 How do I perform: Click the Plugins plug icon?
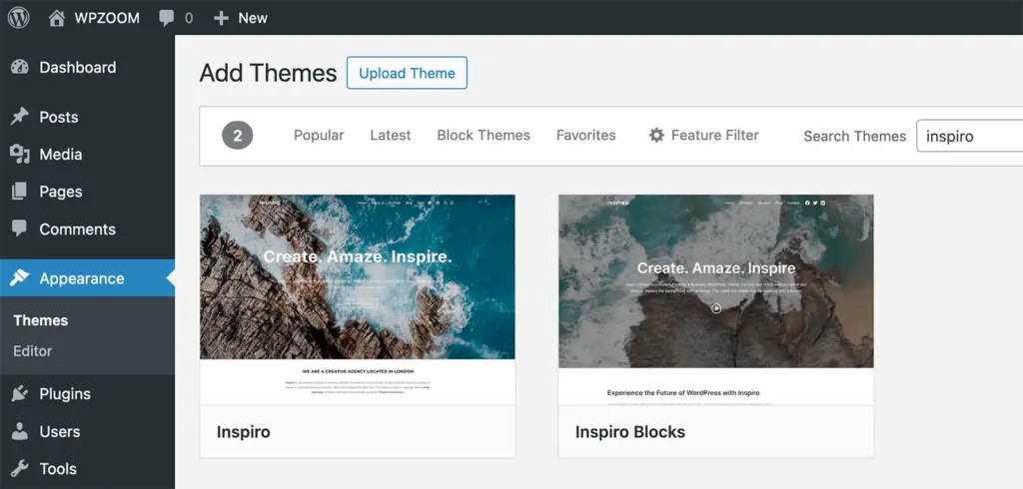click(20, 394)
